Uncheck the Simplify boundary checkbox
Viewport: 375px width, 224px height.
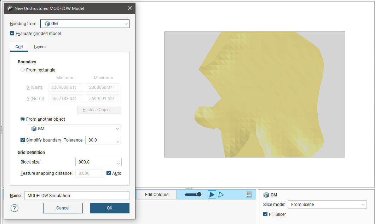tap(23, 140)
